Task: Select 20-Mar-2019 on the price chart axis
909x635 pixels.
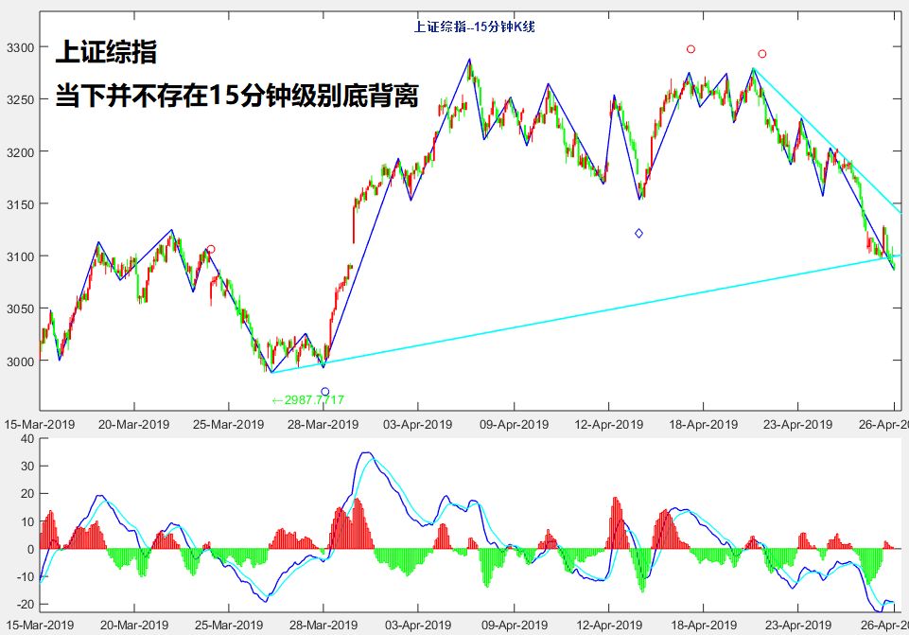Action: [x=134, y=425]
